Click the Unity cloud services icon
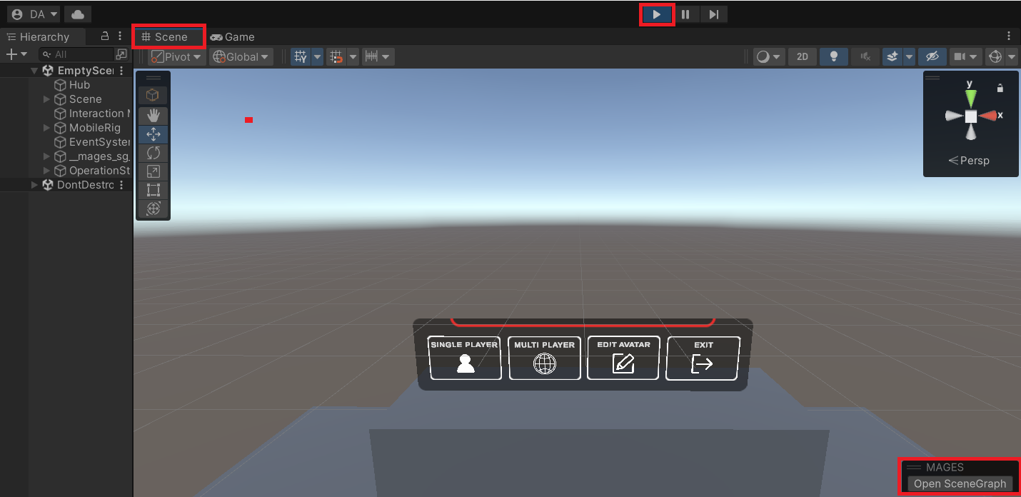 pyautogui.click(x=77, y=13)
